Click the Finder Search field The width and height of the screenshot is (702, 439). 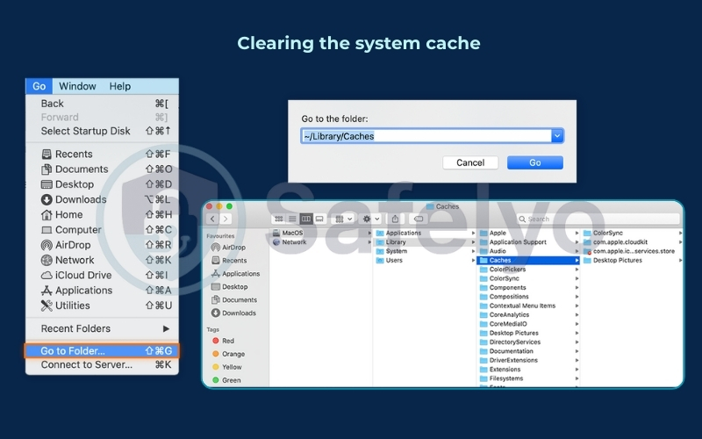598,219
